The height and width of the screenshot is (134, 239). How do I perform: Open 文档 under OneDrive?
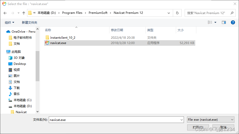point(14,44)
